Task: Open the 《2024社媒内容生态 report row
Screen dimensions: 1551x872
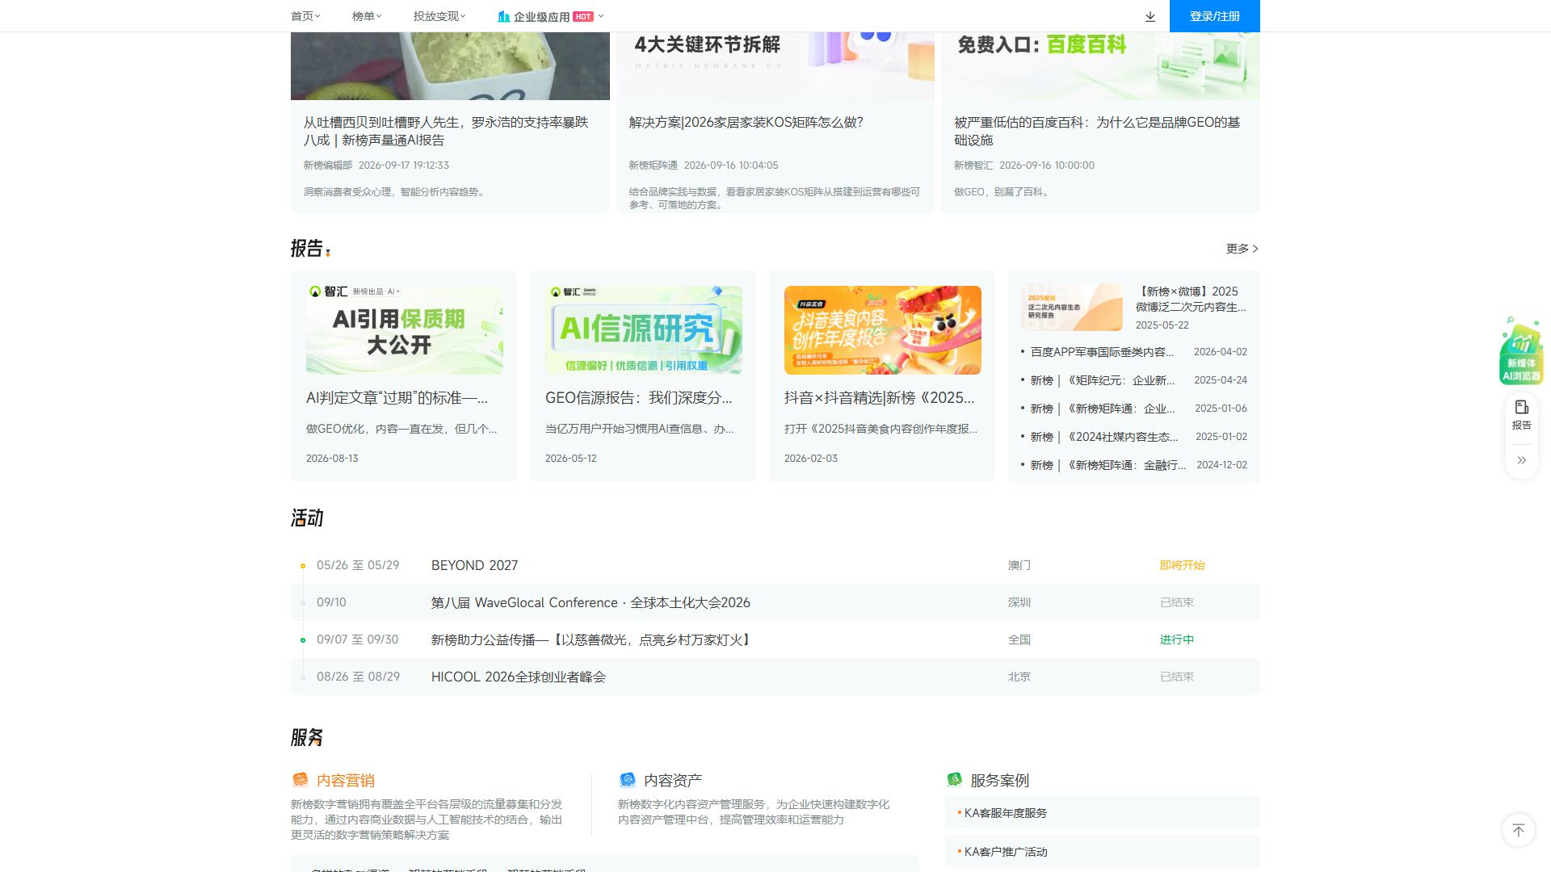Action: coord(1134,437)
